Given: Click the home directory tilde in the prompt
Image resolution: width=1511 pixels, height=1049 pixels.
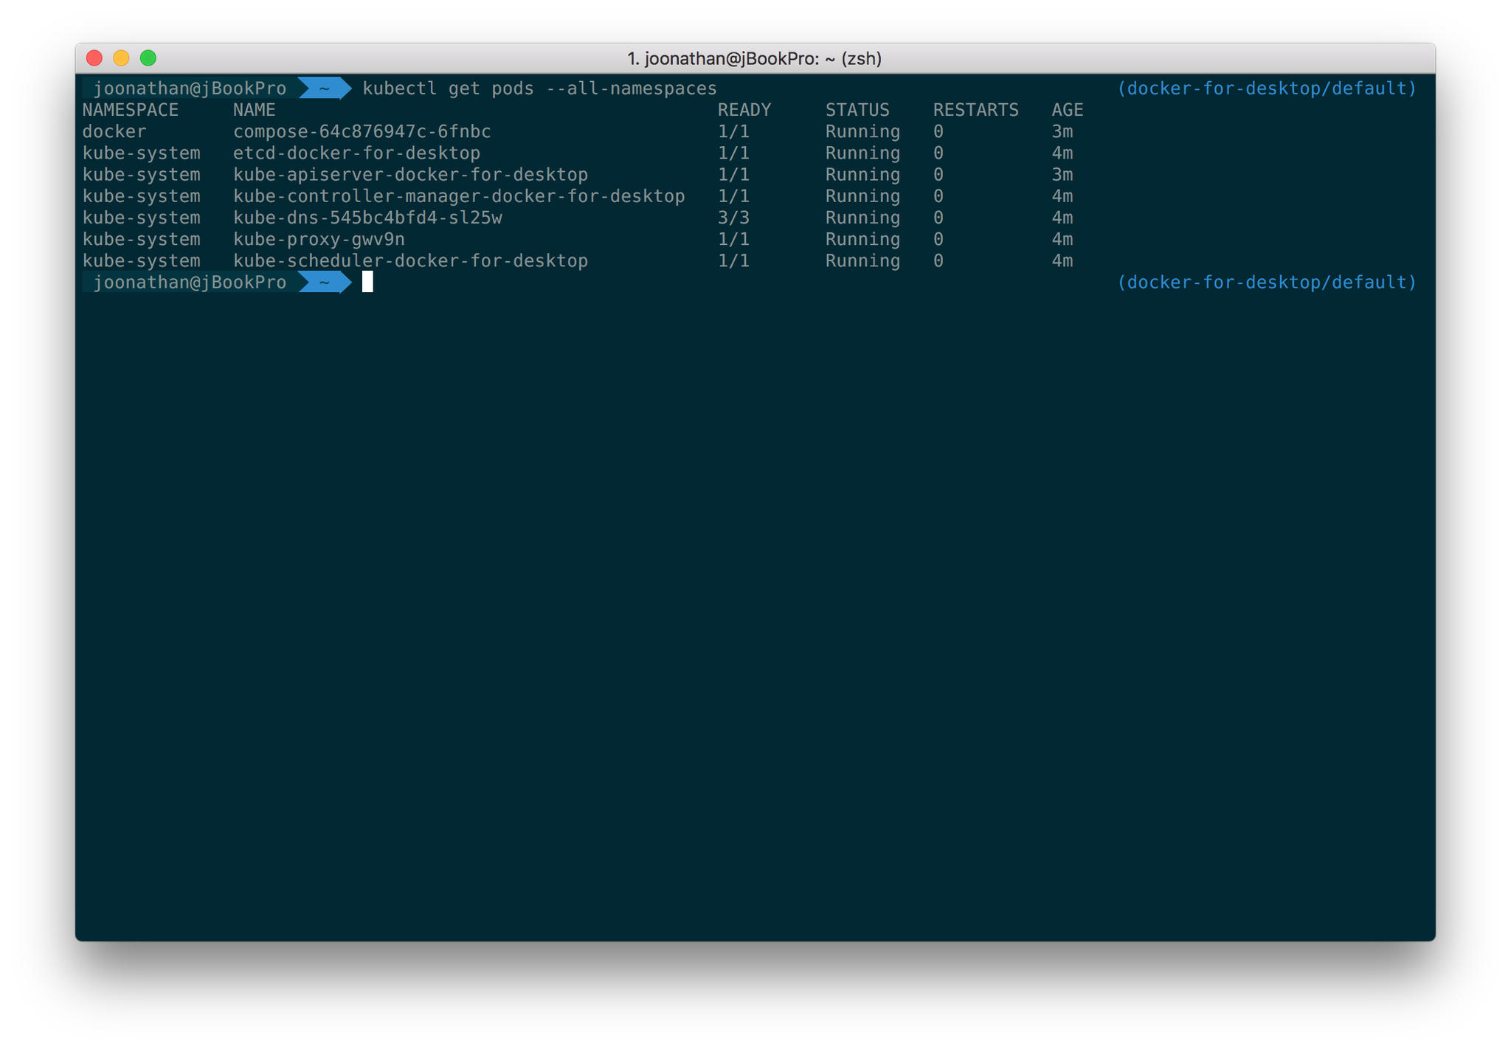Looking at the screenshot, I should click(x=323, y=88).
